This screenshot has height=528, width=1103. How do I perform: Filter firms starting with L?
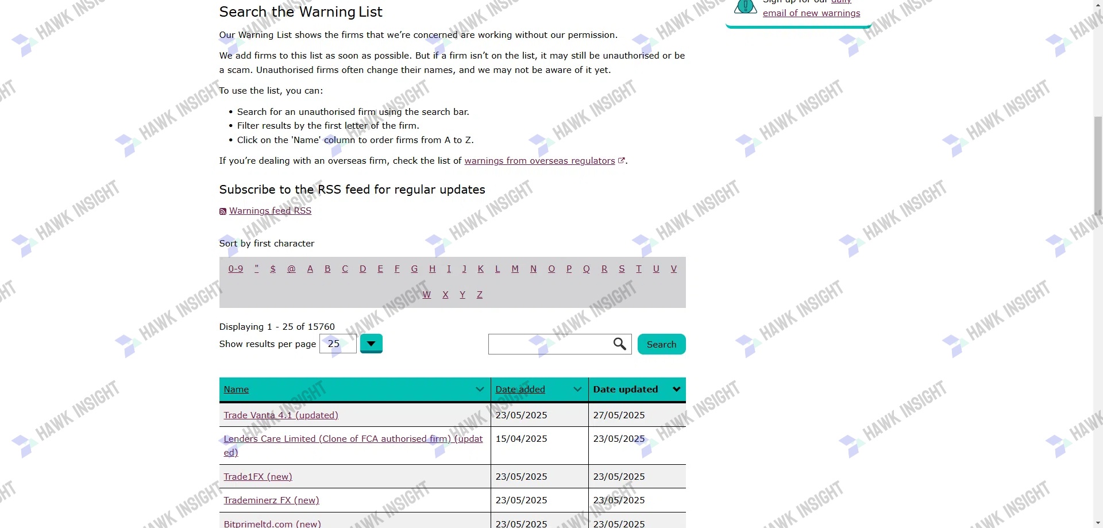click(497, 268)
